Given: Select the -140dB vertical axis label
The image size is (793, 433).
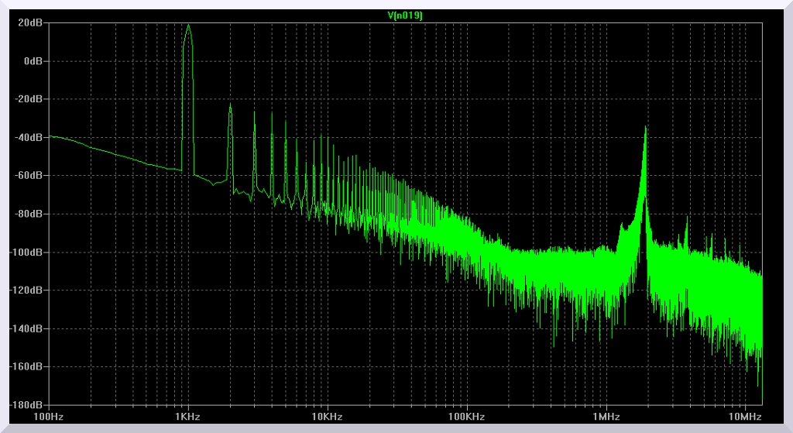Looking at the screenshot, I should click(28, 328).
